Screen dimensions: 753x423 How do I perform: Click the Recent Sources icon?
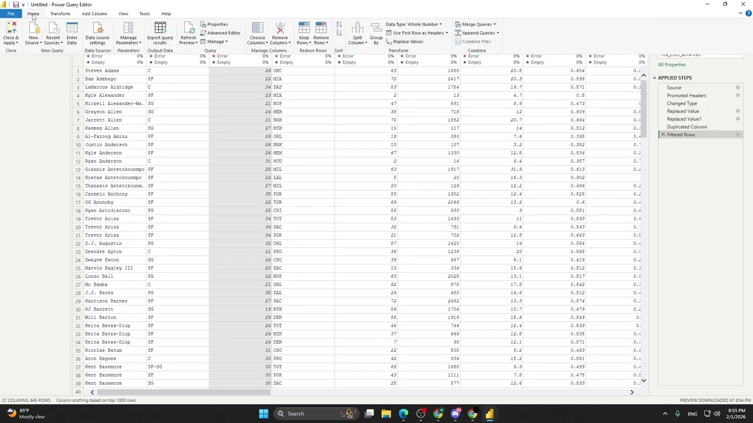(53, 29)
